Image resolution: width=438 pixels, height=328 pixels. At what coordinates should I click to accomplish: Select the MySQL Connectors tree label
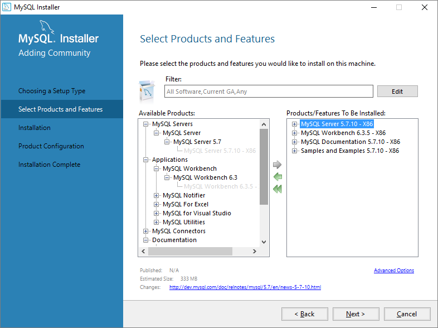(x=179, y=231)
